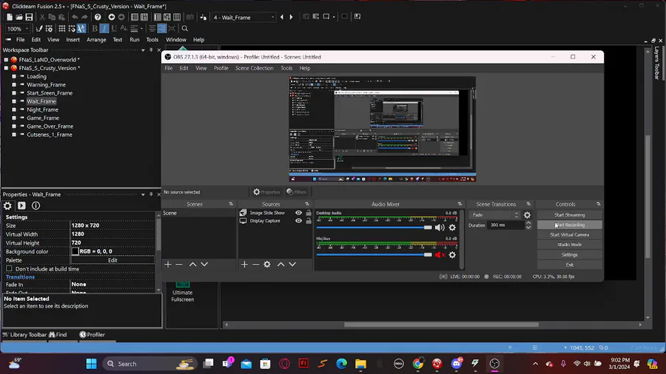666x374 pixels.
Task: Open Properties panel About info tab
Action: tap(36, 205)
